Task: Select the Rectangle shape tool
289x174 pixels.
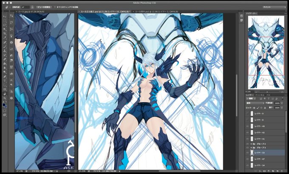Action: (x=5, y=89)
